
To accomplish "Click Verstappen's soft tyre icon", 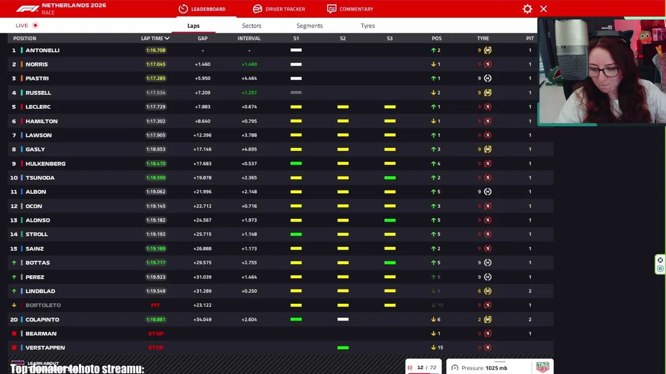I will (488, 348).
